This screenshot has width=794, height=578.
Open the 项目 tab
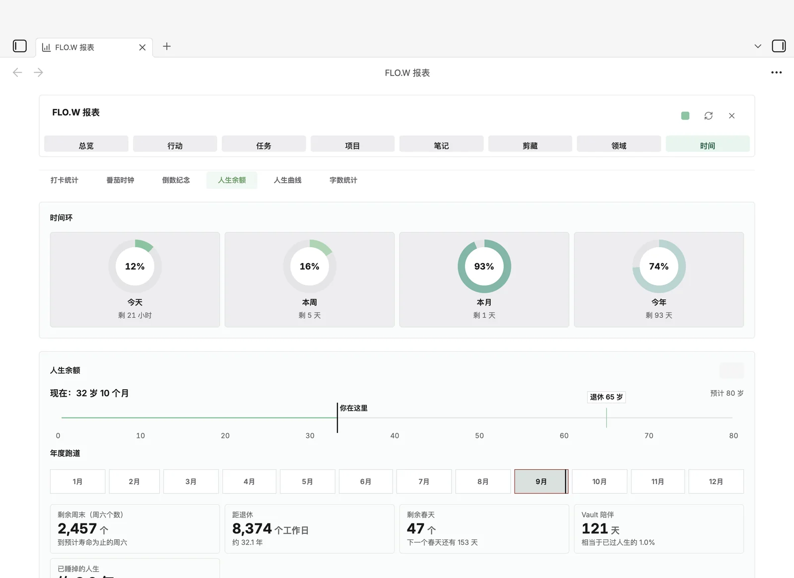tap(353, 144)
